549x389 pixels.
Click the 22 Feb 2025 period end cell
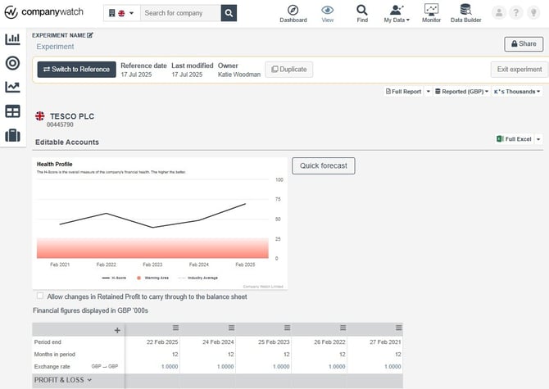click(152, 342)
